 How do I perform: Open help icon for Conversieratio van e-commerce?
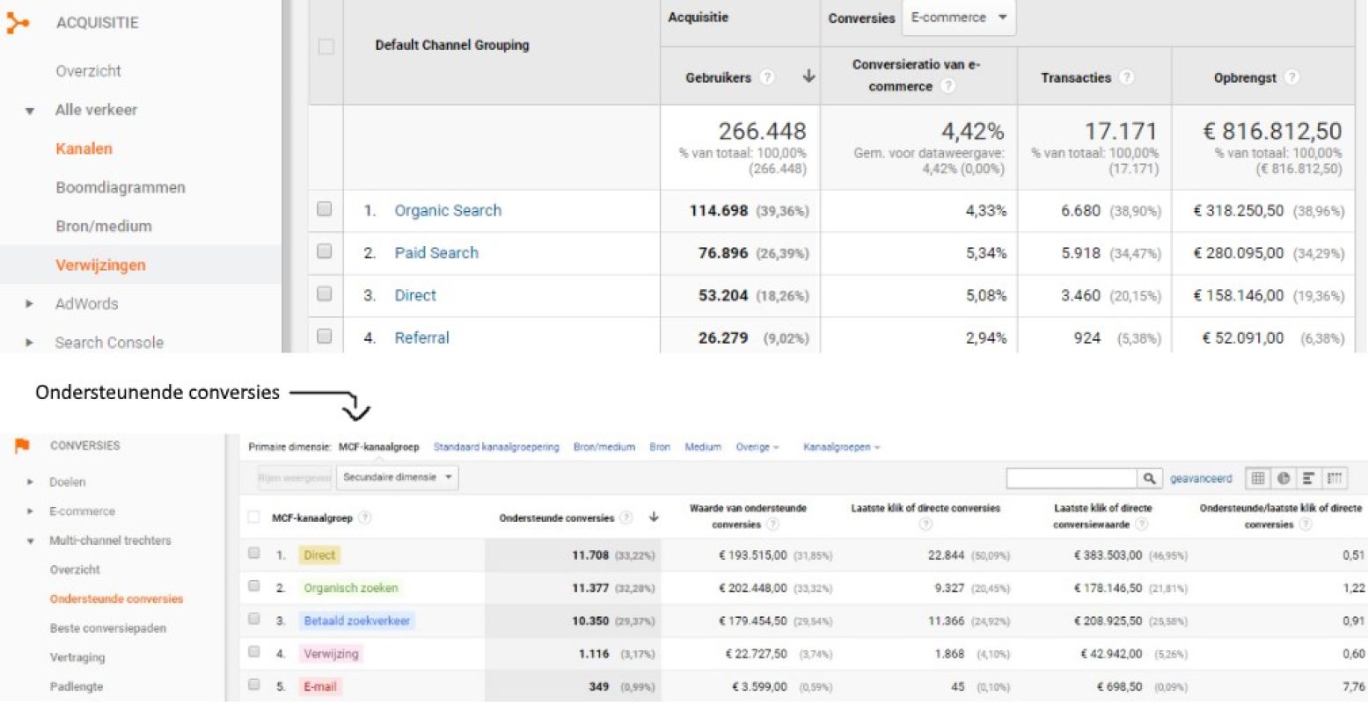click(x=947, y=86)
